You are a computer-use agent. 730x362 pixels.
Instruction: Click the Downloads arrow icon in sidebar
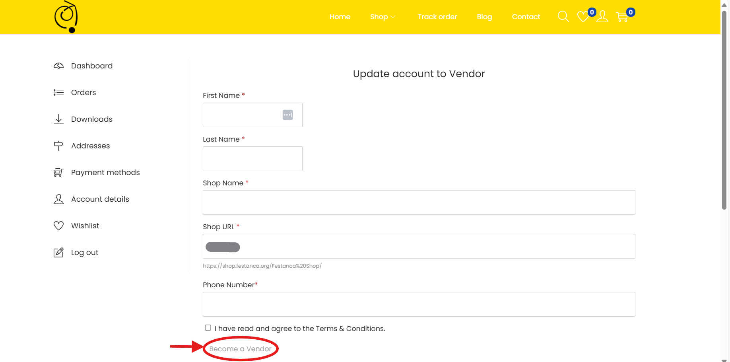pyautogui.click(x=58, y=119)
